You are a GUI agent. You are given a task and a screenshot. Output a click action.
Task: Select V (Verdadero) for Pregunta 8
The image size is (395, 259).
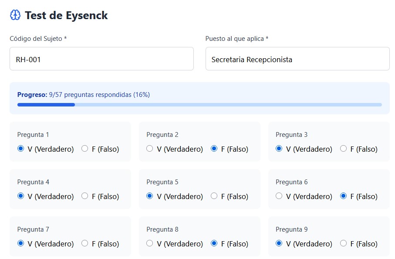click(x=150, y=243)
